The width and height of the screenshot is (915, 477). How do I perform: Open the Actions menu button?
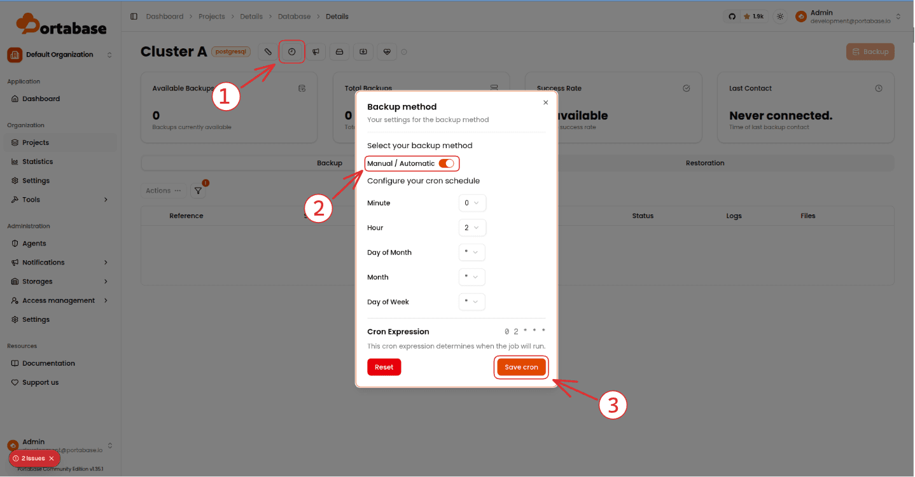click(164, 190)
